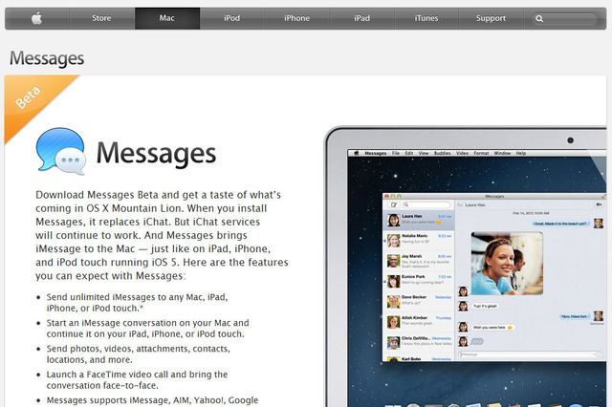Select Jay Marsh conversation in sidebar

click(419, 261)
